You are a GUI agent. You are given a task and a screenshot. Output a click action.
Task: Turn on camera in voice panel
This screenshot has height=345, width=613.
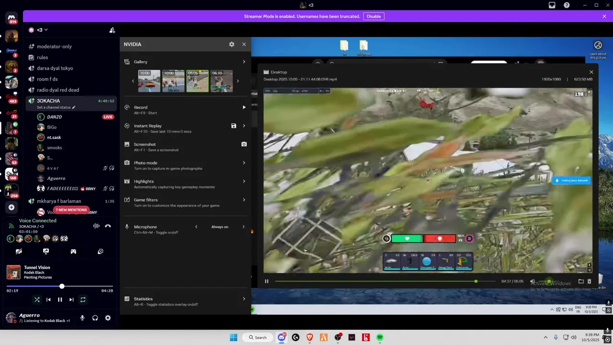click(19, 251)
